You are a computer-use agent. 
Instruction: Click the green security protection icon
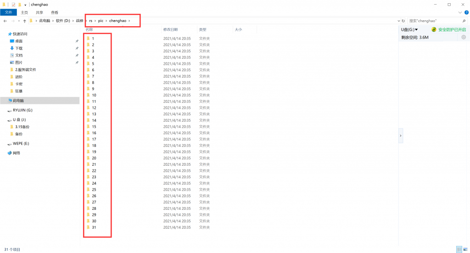tap(434, 29)
